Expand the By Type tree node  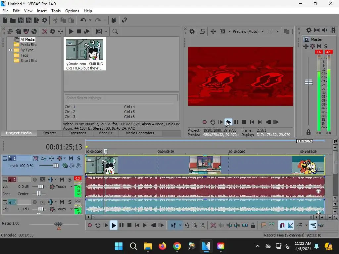coord(10,50)
